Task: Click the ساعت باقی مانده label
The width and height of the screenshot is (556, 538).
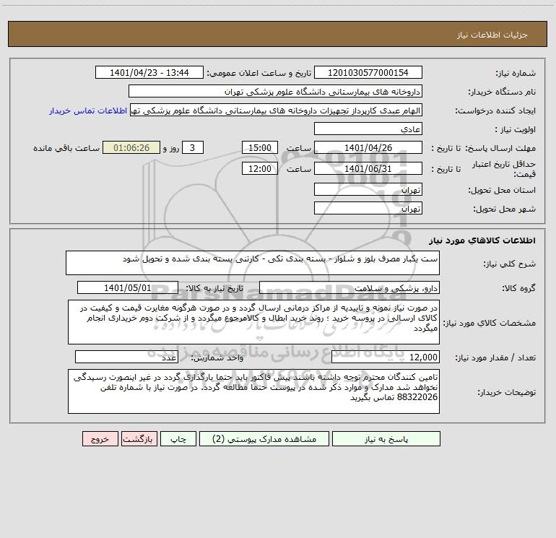Action: (66, 148)
